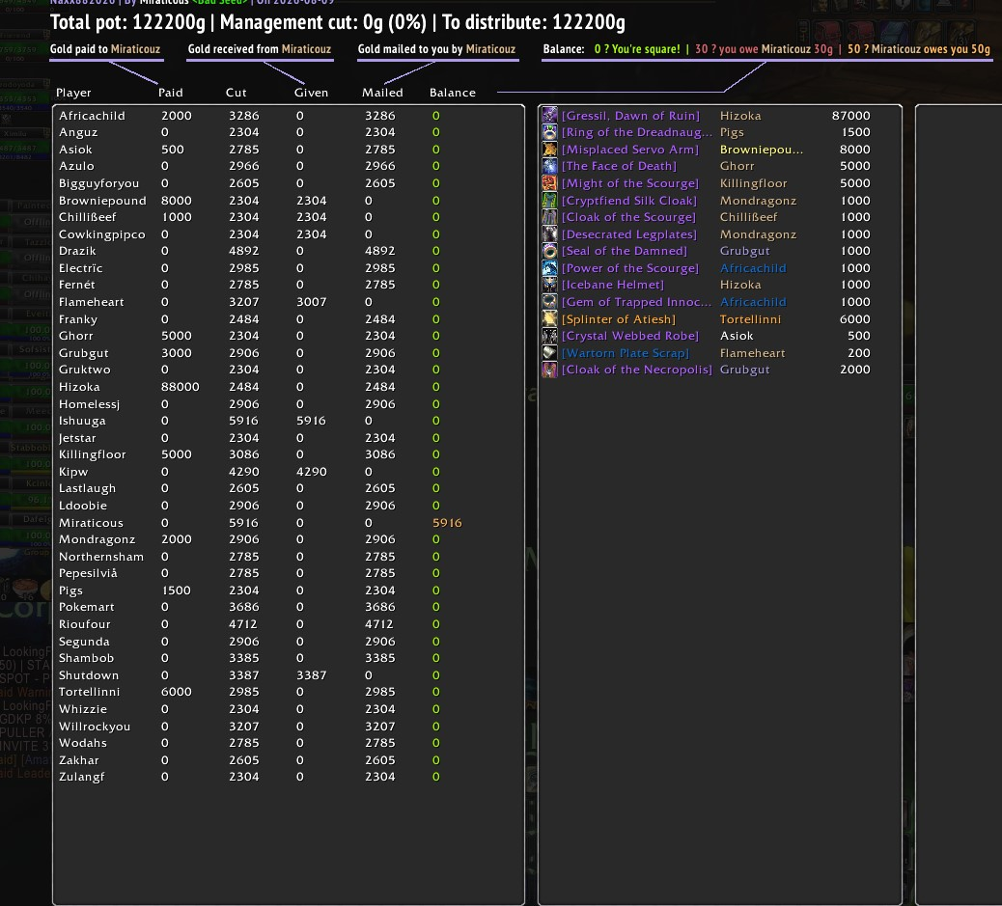Click the Balance column header
This screenshot has height=906, width=1002.
pyautogui.click(x=453, y=93)
